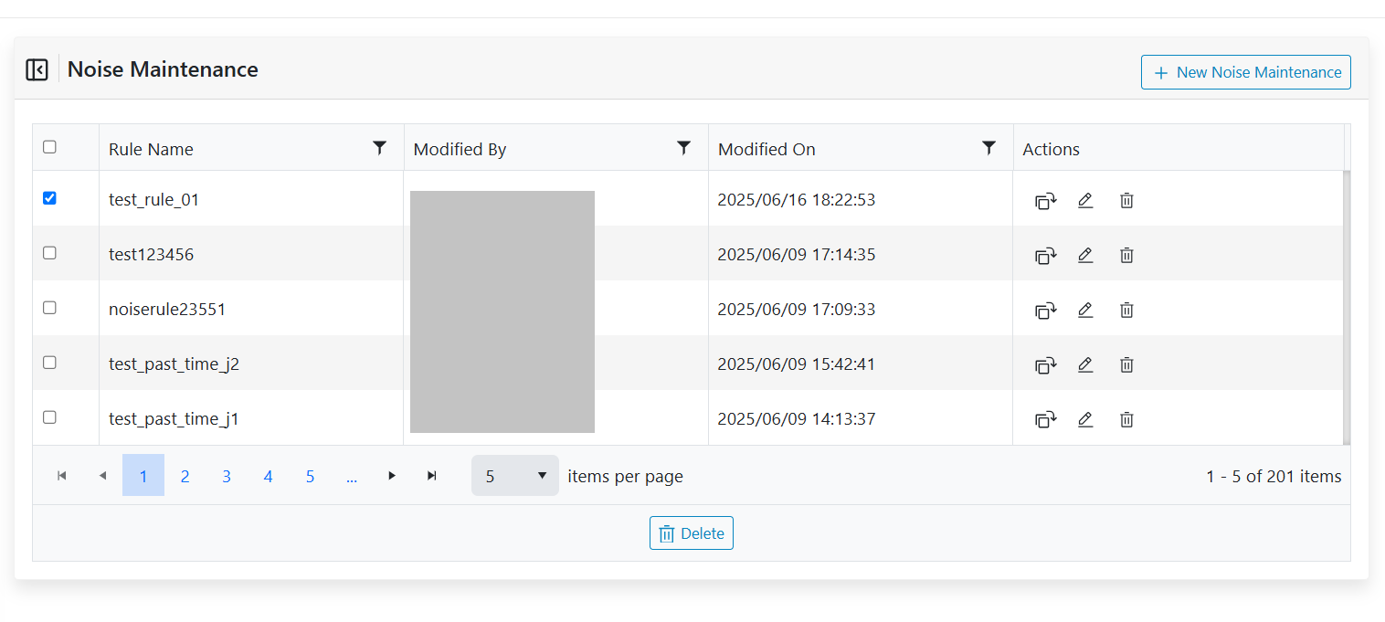Clone the test_rule_01 rule
Image resolution: width=1385 pixels, height=622 pixels.
coord(1045,201)
